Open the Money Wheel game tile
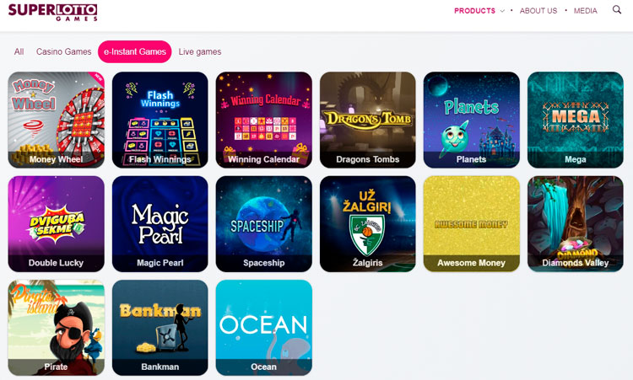Viewport: 633px width, 380px height. [x=56, y=120]
